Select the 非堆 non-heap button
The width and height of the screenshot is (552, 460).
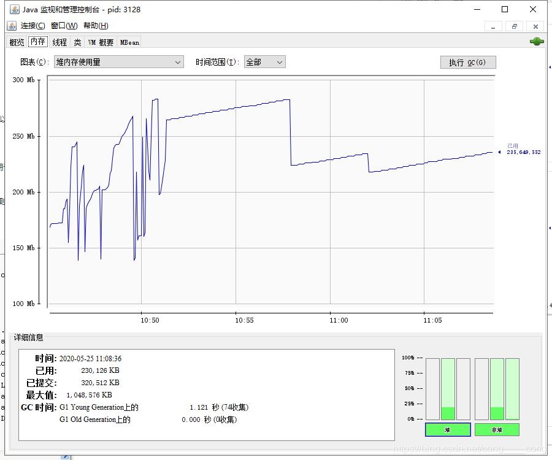[496, 430]
